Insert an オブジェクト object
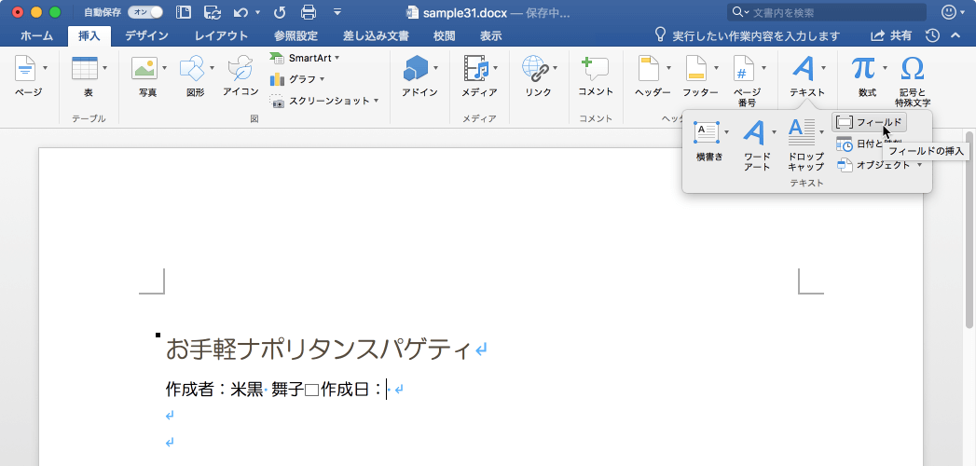 click(x=873, y=165)
